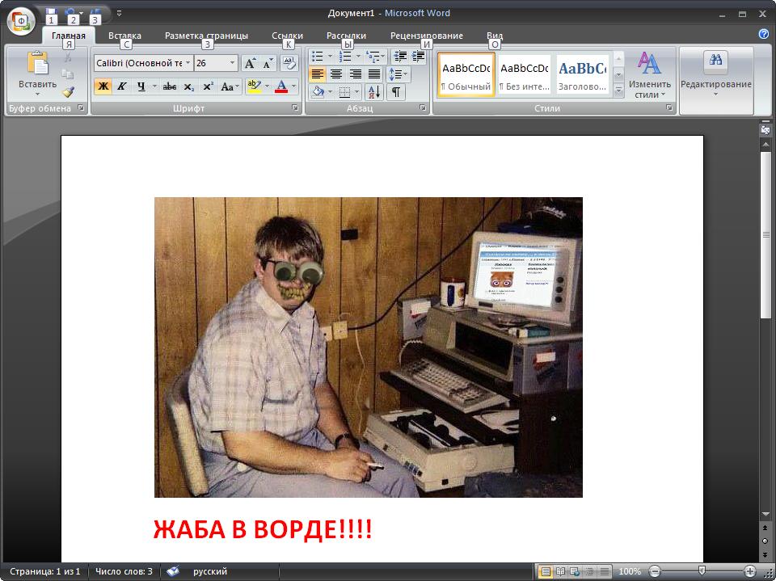Switch to Print Layout view icon
The height and width of the screenshot is (581, 776).
(546, 571)
